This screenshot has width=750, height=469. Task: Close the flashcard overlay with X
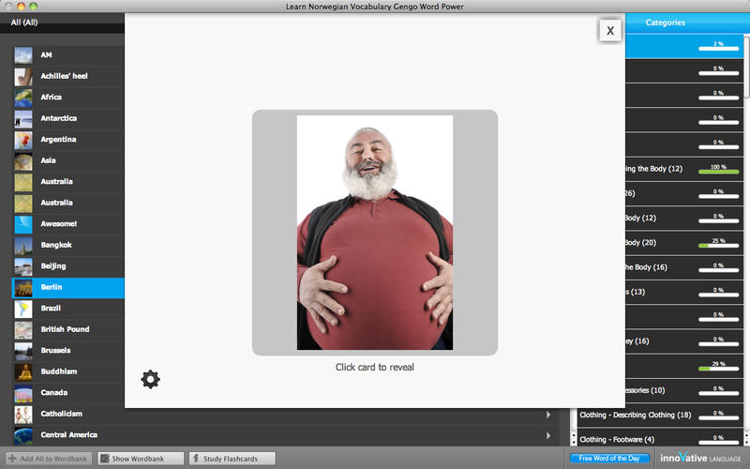tap(610, 31)
